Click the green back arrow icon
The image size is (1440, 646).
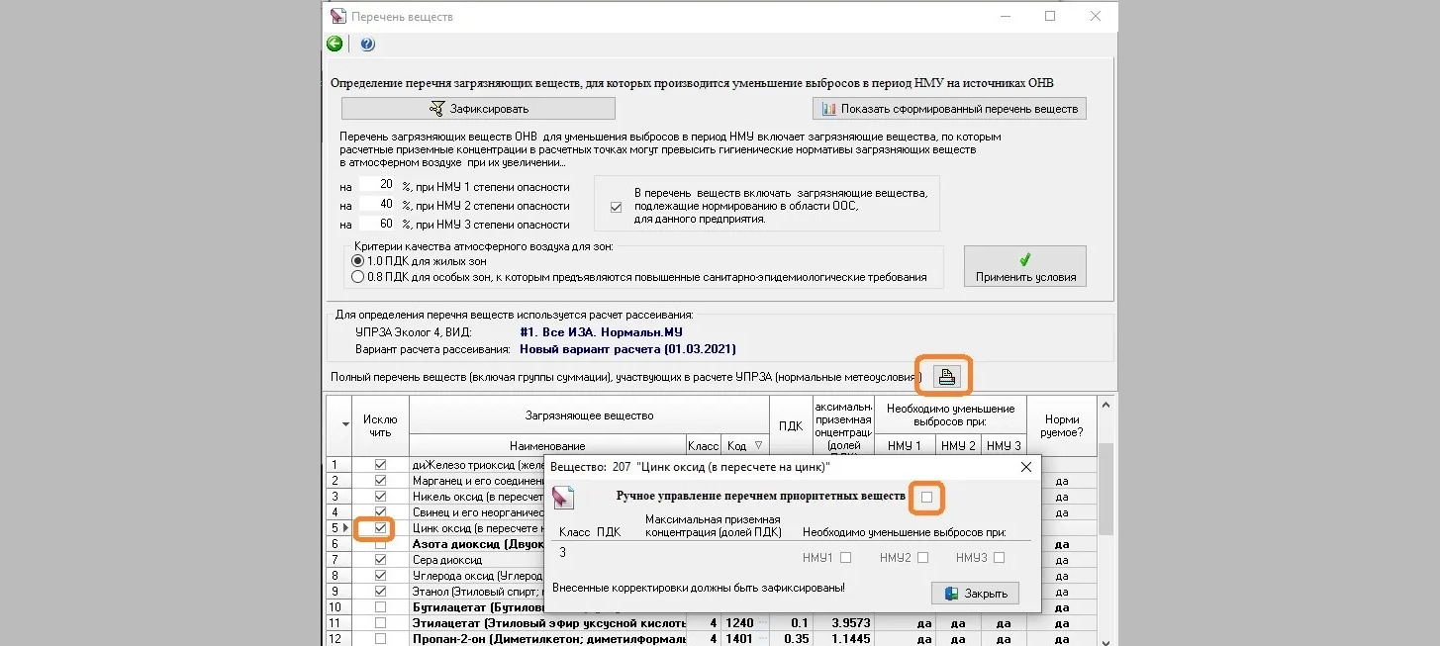[x=335, y=44]
